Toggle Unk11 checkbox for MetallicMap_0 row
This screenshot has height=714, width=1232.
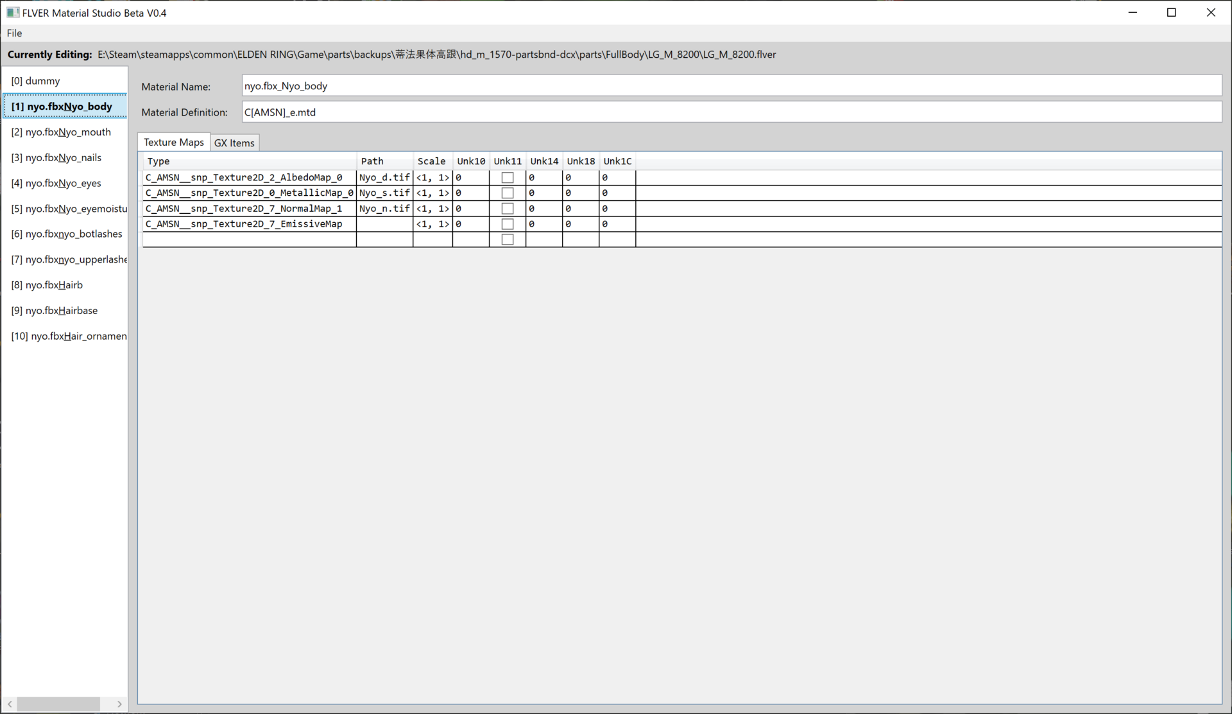pyautogui.click(x=508, y=193)
